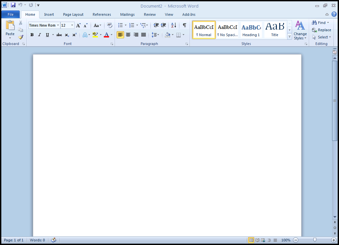The width and height of the screenshot is (339, 245).
Task: Open the Line spacing dropdown
Action: (x=155, y=34)
